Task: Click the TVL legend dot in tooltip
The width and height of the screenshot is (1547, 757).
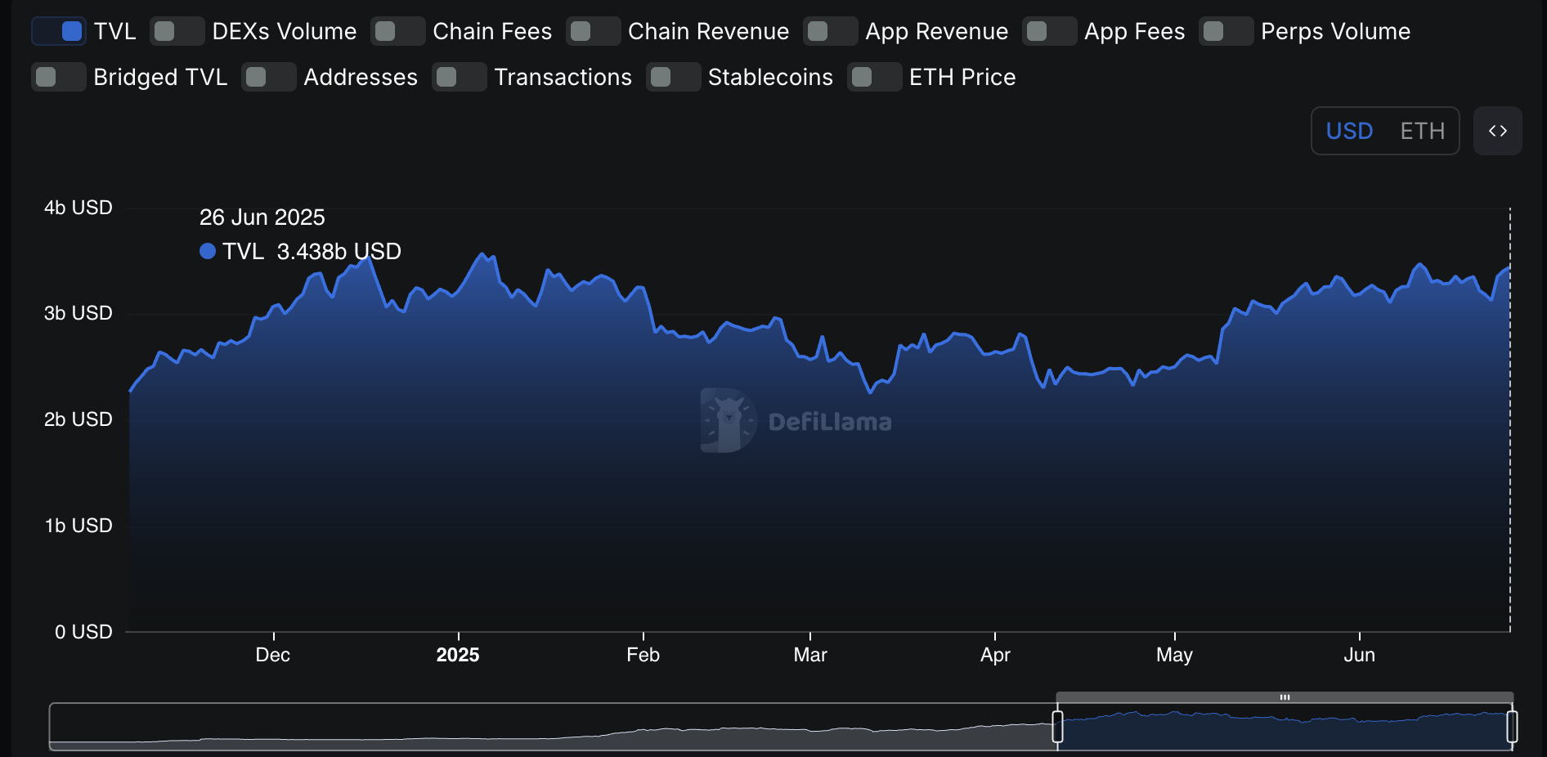Action: pos(208,251)
